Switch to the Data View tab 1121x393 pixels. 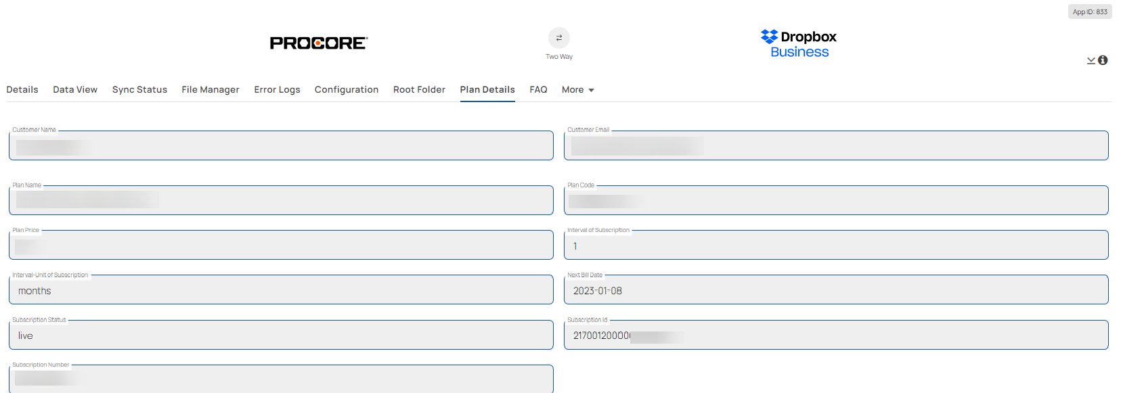tap(75, 89)
